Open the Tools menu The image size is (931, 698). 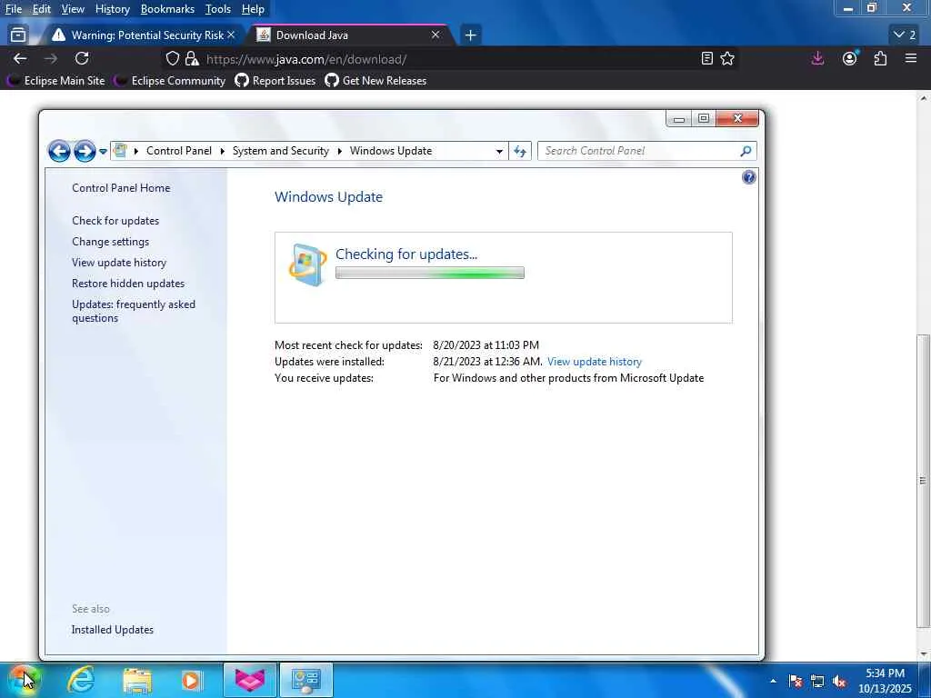[x=217, y=9]
